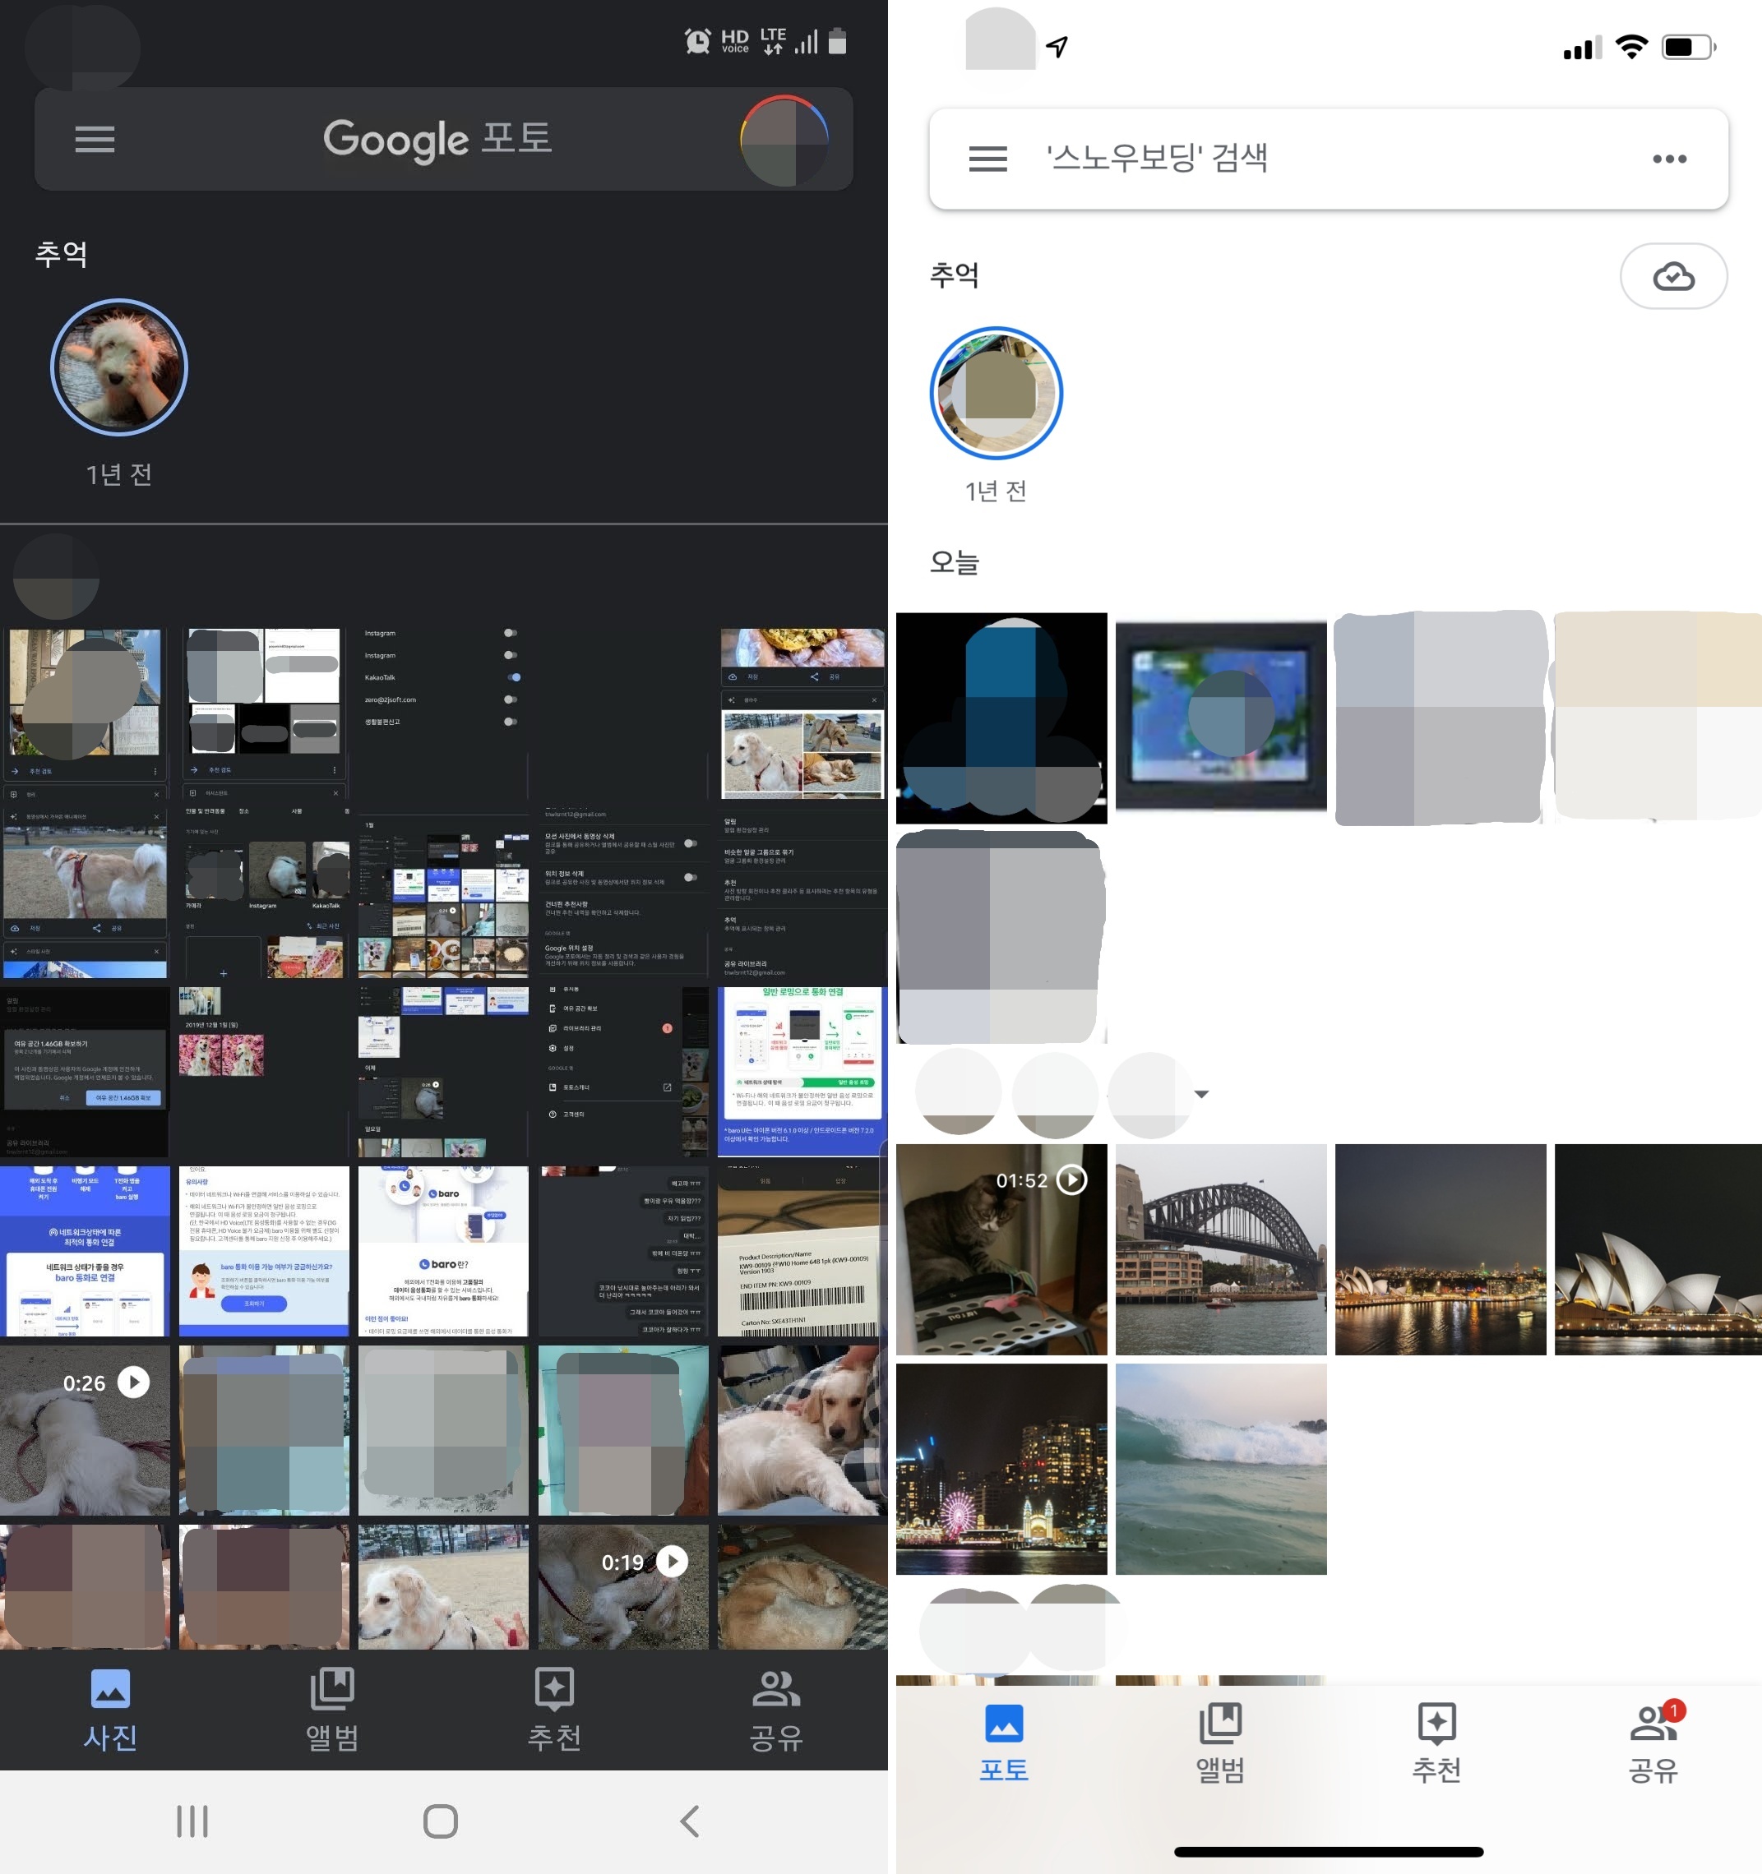The width and height of the screenshot is (1762, 1874).
Task: Tap Android home button
Action: coord(440,1821)
